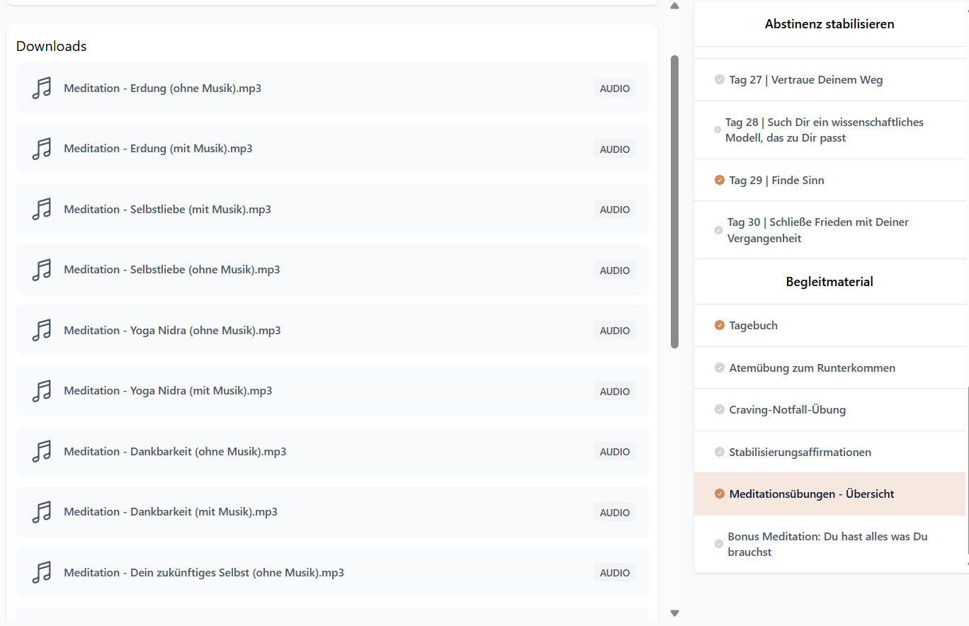Collapse the Begleitmaterial section header
Screen dimensions: 969x626
click(829, 282)
